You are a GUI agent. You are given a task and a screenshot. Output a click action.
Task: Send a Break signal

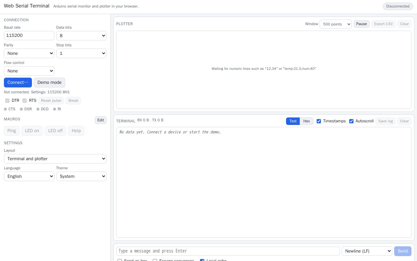[73, 100]
